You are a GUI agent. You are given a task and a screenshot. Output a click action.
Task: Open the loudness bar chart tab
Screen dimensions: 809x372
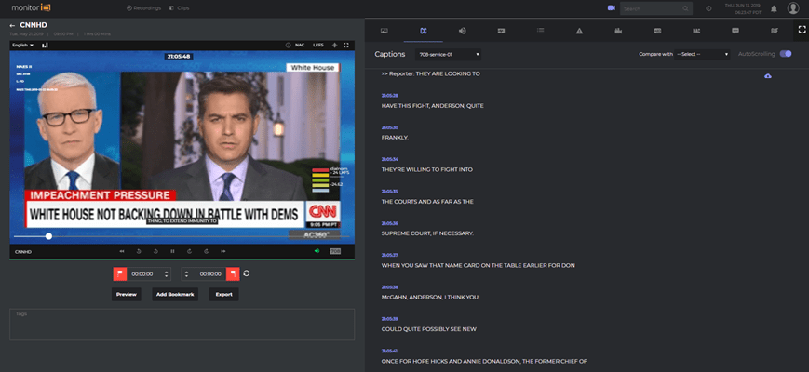pos(618,31)
